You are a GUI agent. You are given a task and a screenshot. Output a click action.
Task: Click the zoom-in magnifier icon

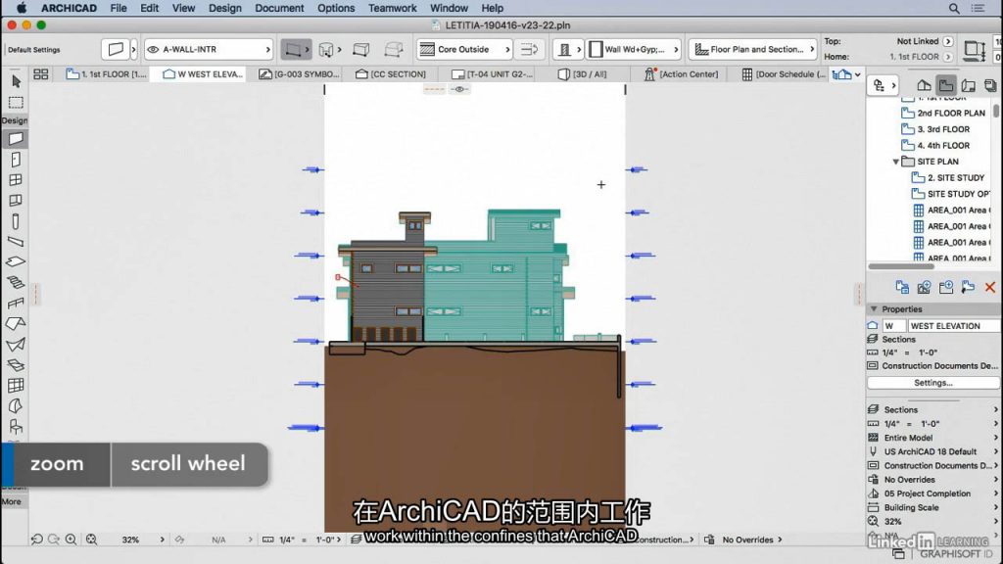coord(71,540)
